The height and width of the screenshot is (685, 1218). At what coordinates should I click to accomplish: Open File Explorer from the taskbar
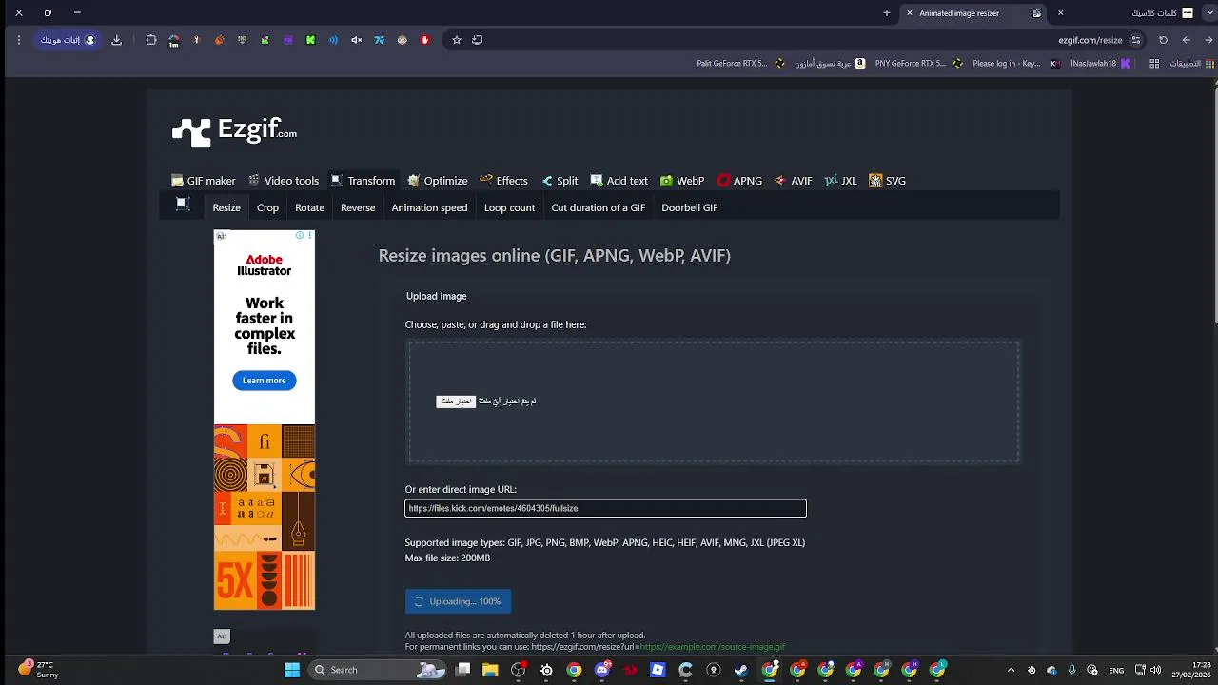tap(490, 670)
